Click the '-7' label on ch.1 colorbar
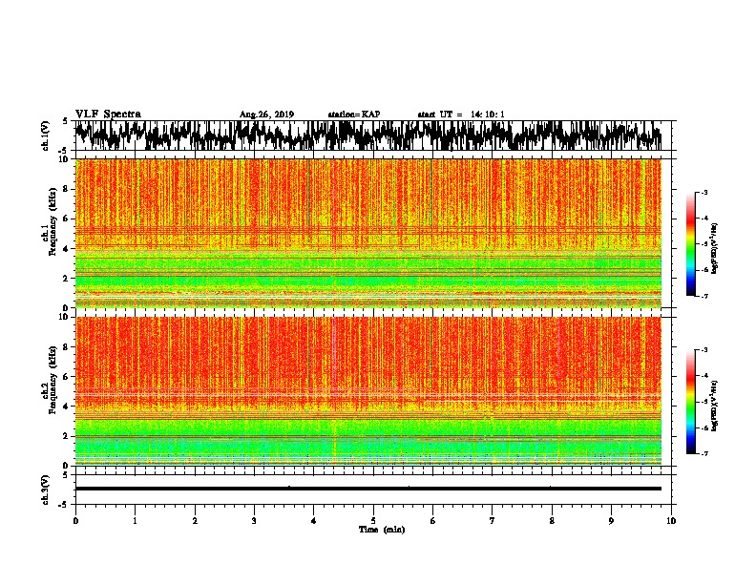The width and height of the screenshot is (756, 584). point(704,296)
